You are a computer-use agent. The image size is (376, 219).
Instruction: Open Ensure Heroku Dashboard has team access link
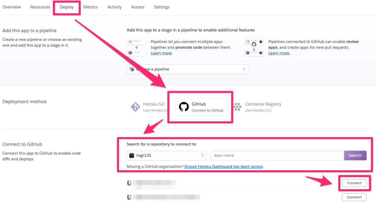click(x=224, y=167)
